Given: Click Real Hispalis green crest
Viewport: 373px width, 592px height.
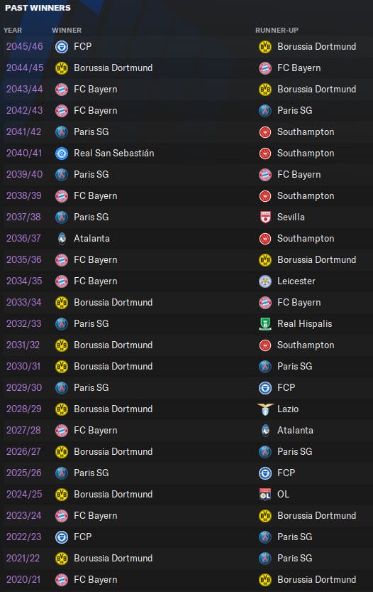Looking at the screenshot, I should click(x=265, y=324).
